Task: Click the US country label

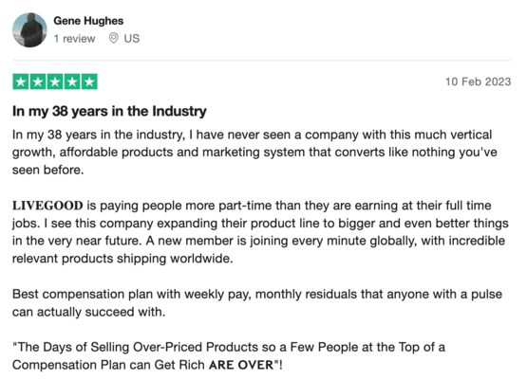Action: coord(132,39)
